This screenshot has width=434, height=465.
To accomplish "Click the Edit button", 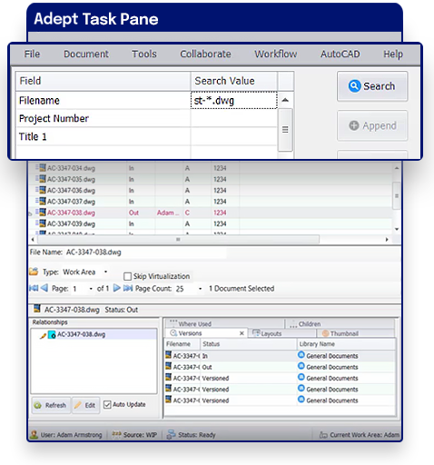I will (85, 405).
